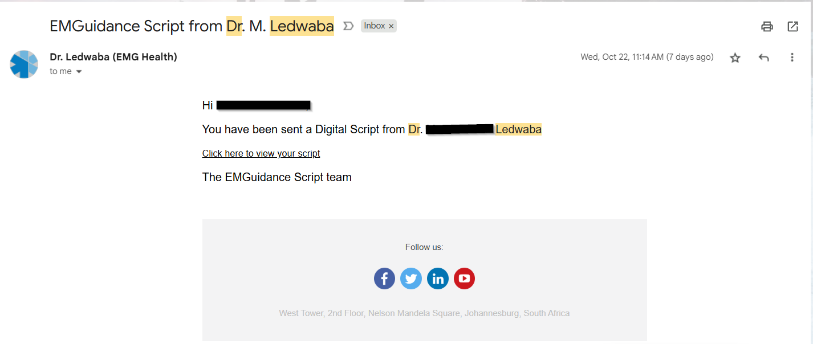The width and height of the screenshot is (813, 344).
Task: Open the LinkedIn follow icon
Action: (x=438, y=279)
